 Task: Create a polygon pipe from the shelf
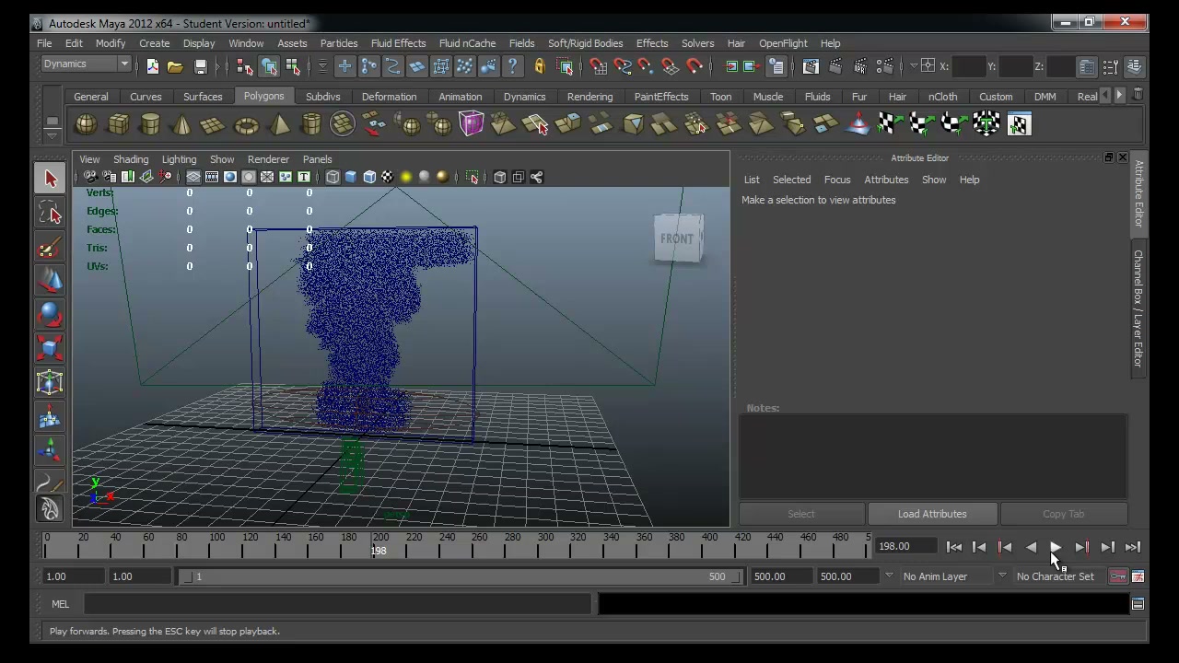click(310, 124)
